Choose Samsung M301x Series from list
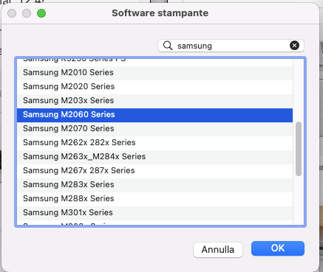Viewport: 323px width, 272px height. (154, 212)
